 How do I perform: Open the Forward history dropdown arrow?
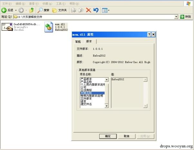click(x=26, y=10)
